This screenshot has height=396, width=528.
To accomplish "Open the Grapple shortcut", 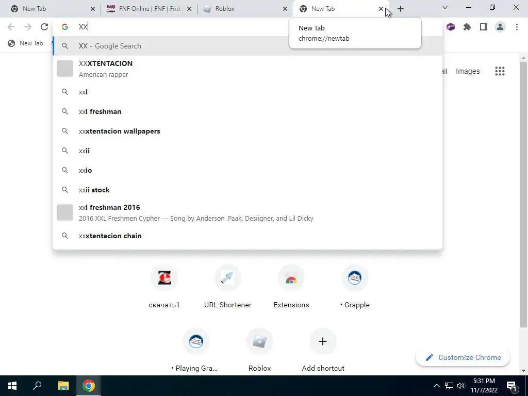I will point(355,286).
